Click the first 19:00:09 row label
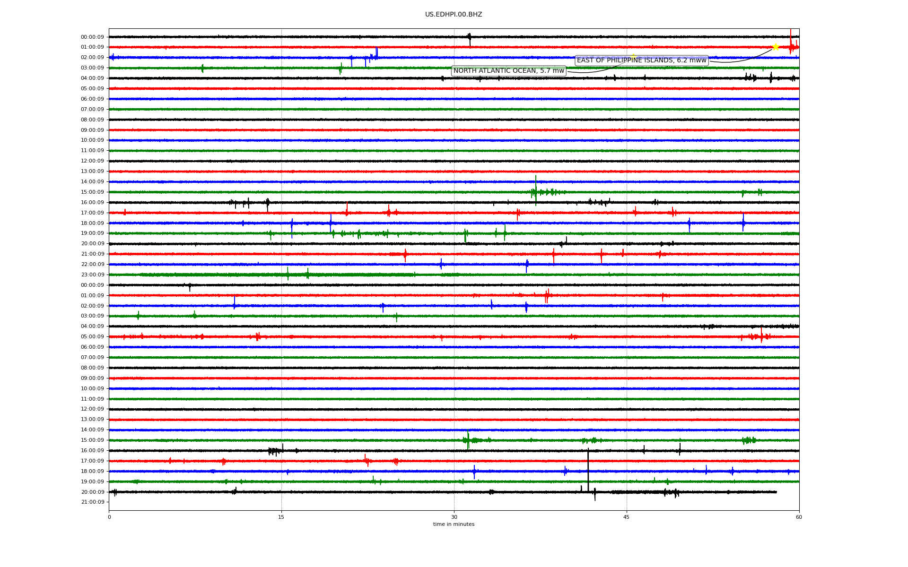Viewport: 908px width, 567px height. 92,233
